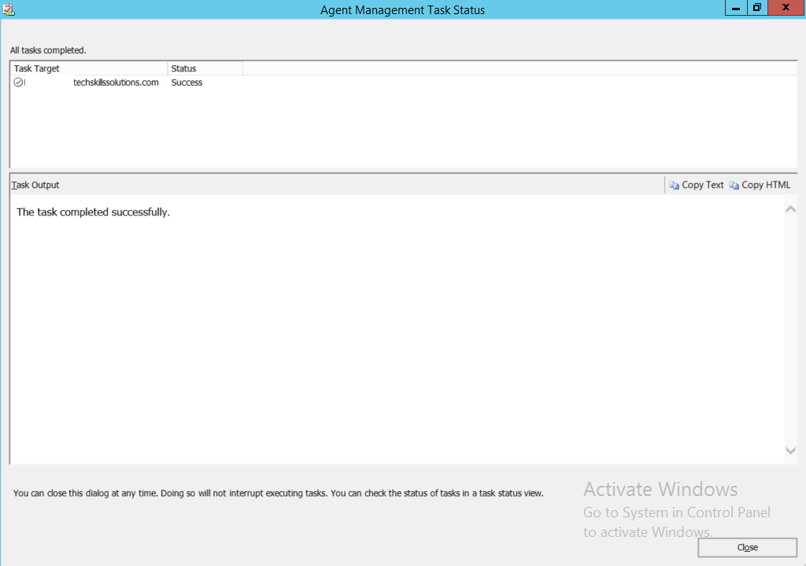This screenshot has width=806, height=566.
Task: Select the Success status text
Action: coord(187,82)
